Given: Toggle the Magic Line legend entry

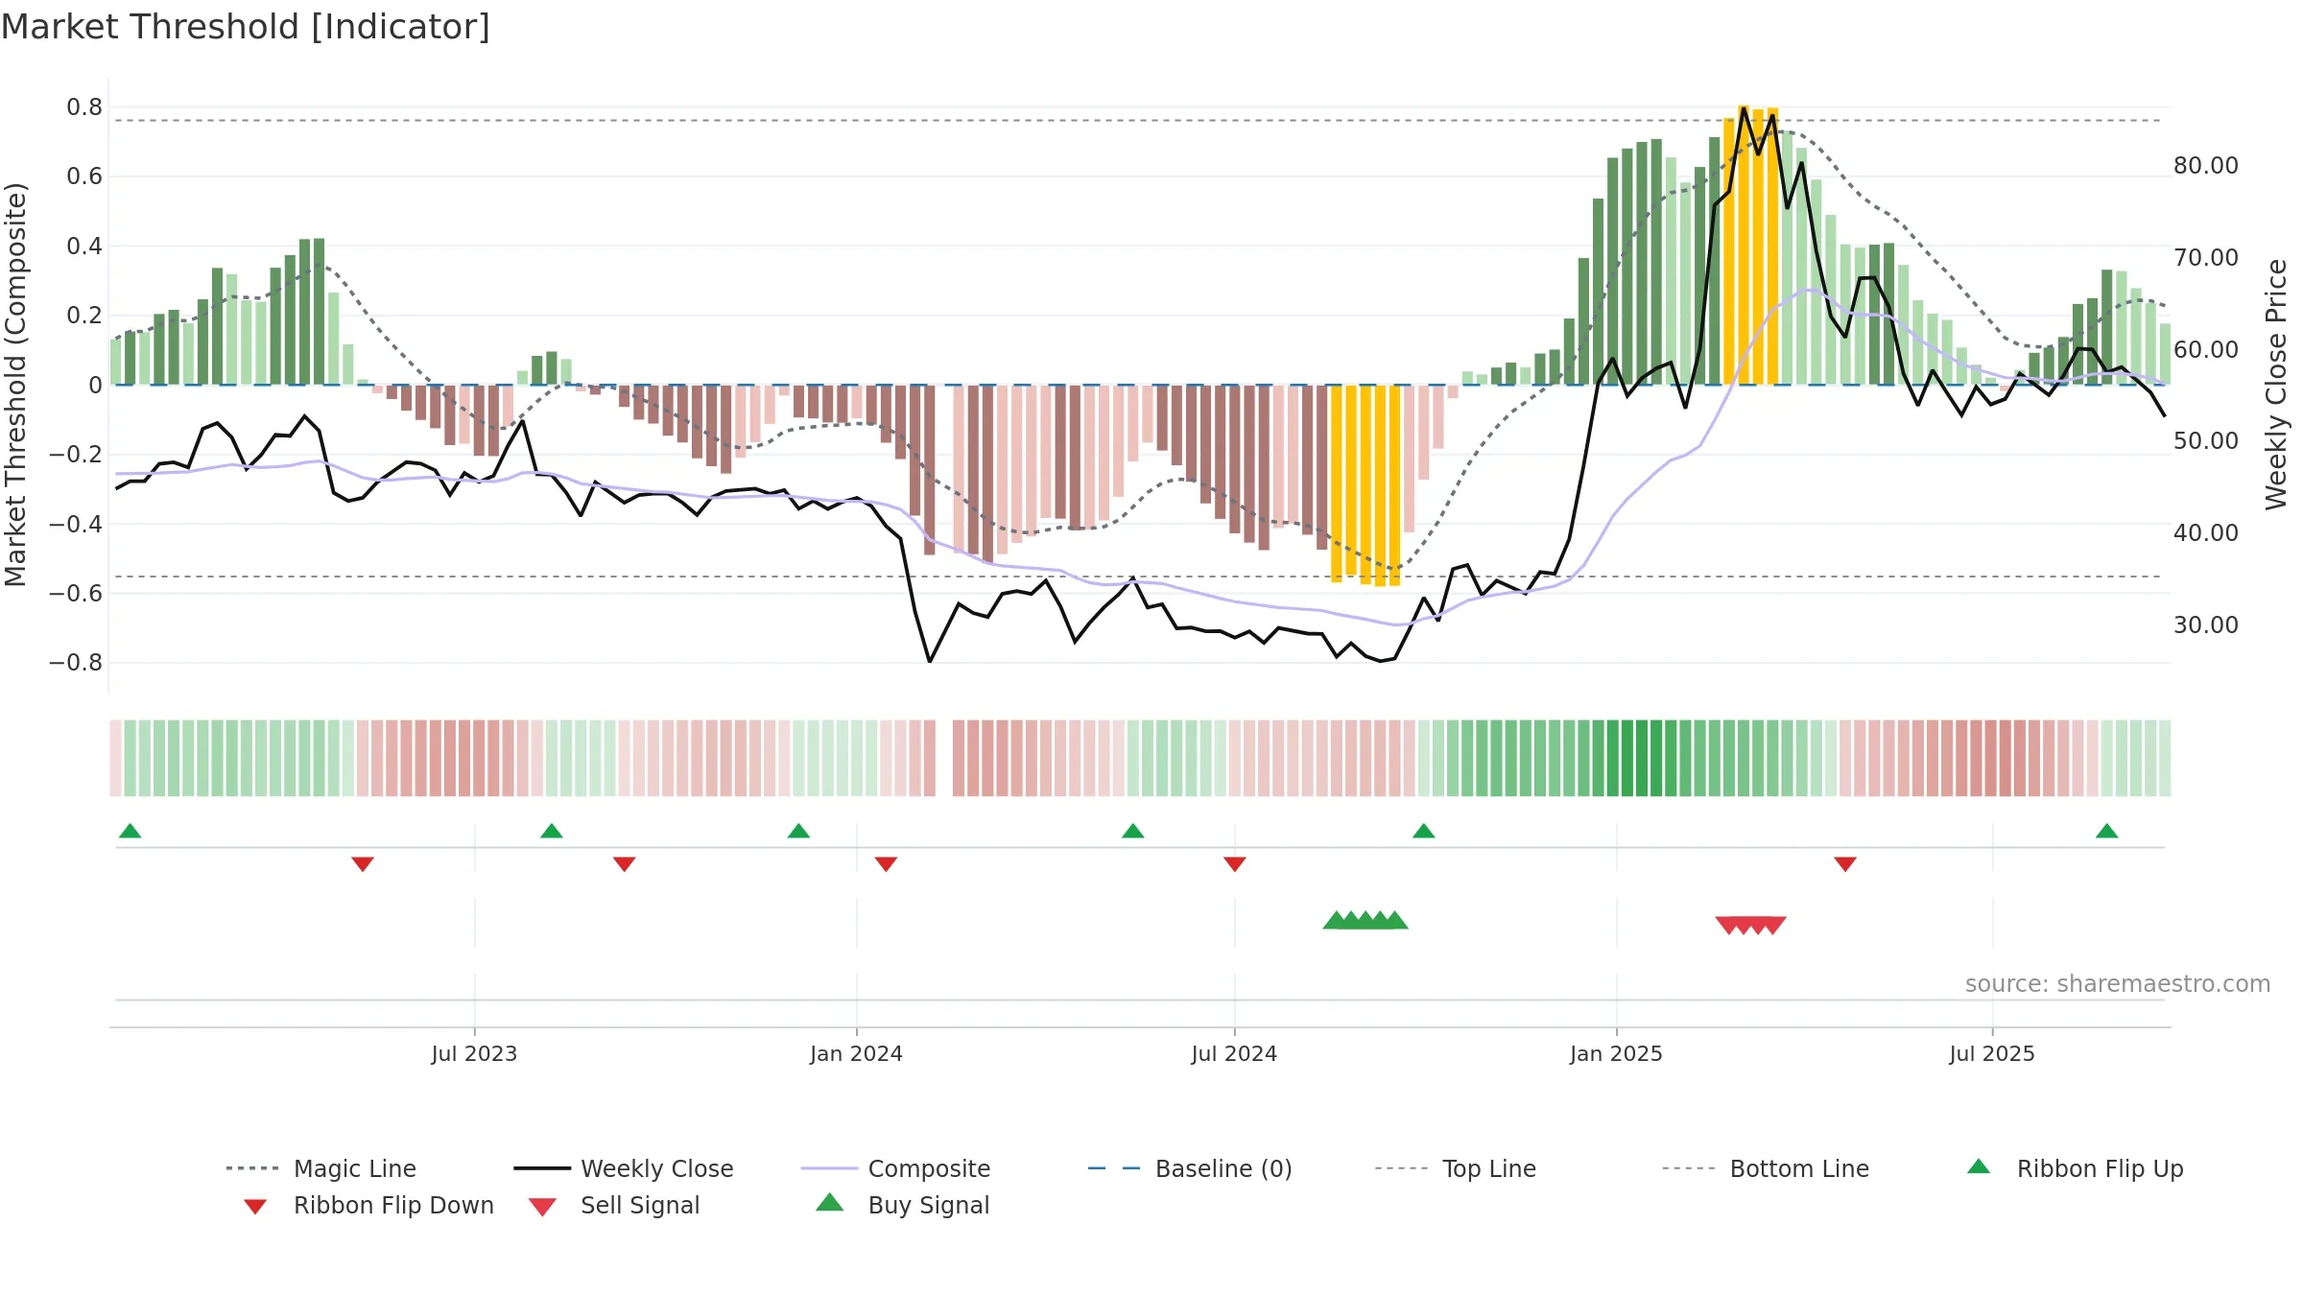Looking at the screenshot, I should coord(321,1168).
